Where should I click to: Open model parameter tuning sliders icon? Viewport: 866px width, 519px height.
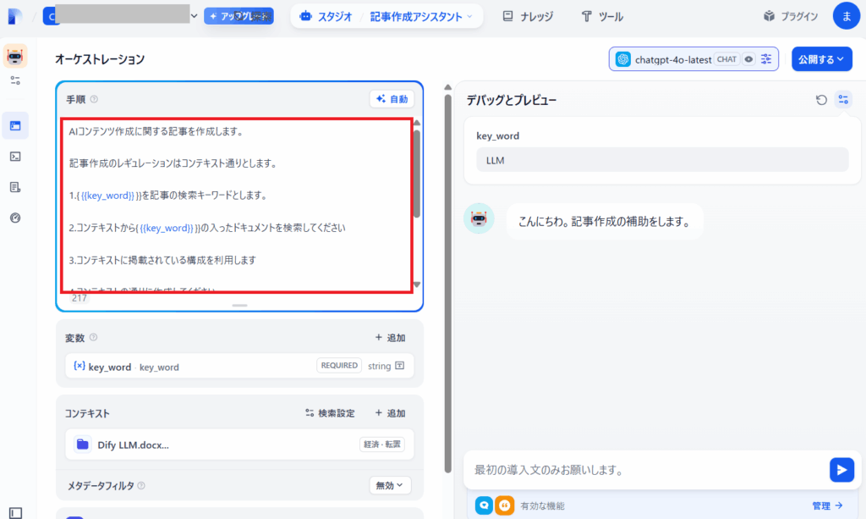tap(765, 58)
